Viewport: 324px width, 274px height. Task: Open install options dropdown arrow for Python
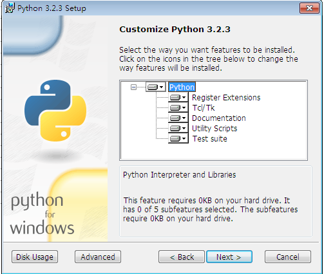pyautogui.click(x=162, y=87)
